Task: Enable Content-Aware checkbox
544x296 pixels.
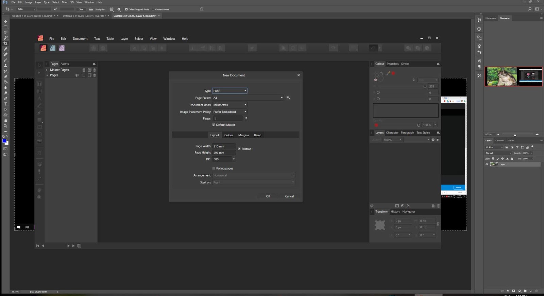Action: (x=153, y=9)
